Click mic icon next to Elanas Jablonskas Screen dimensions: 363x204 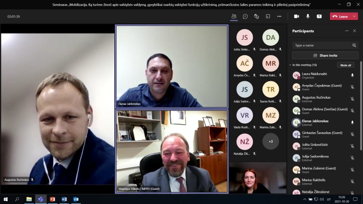coord(352,123)
